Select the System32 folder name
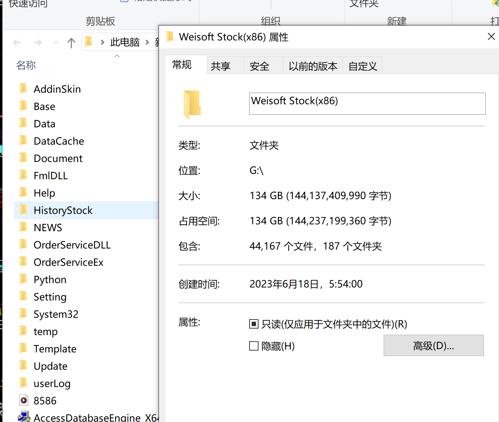 (56, 314)
